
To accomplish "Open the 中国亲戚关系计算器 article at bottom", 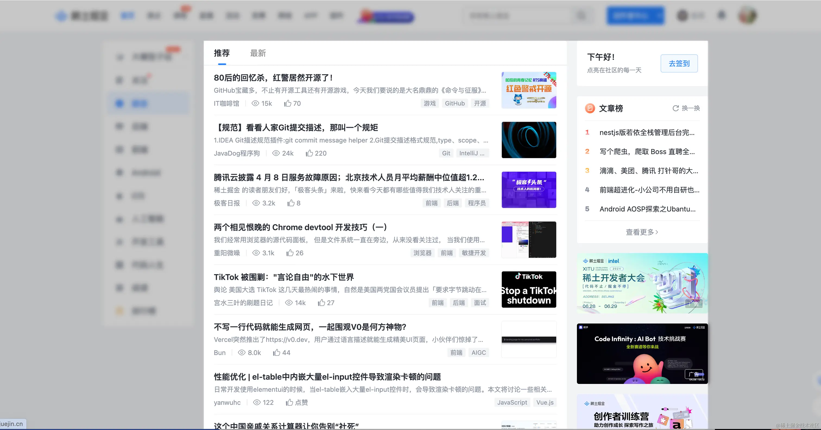I will (286, 426).
